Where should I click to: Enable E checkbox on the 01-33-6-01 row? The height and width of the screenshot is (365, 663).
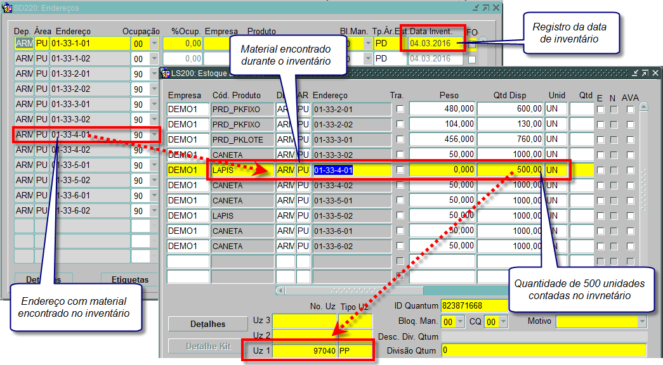pyautogui.click(x=600, y=231)
